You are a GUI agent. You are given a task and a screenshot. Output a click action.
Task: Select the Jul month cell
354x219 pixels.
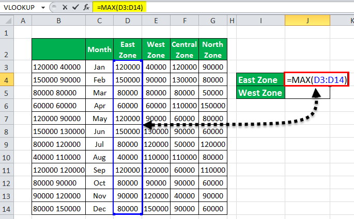tap(99, 144)
